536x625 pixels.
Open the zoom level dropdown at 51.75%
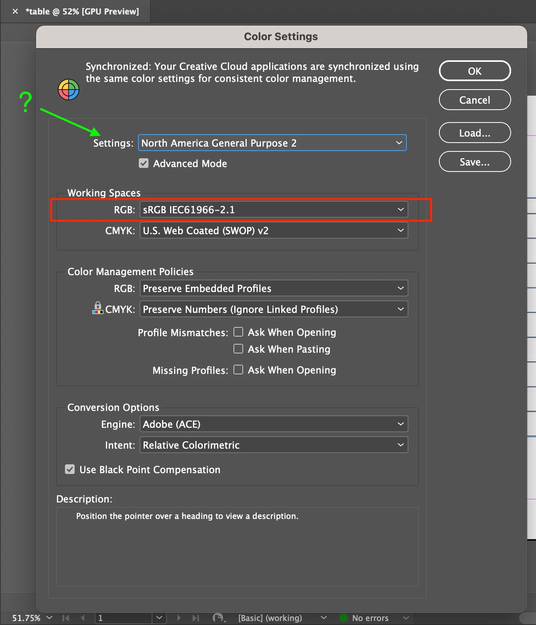click(x=49, y=617)
